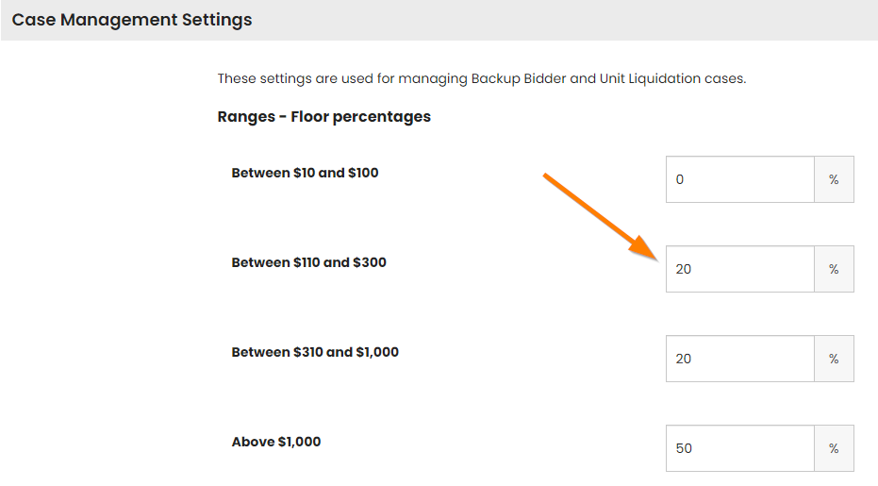878x486 pixels.
Task: Click the floor percentage field for $10 to $100
Action: [739, 179]
